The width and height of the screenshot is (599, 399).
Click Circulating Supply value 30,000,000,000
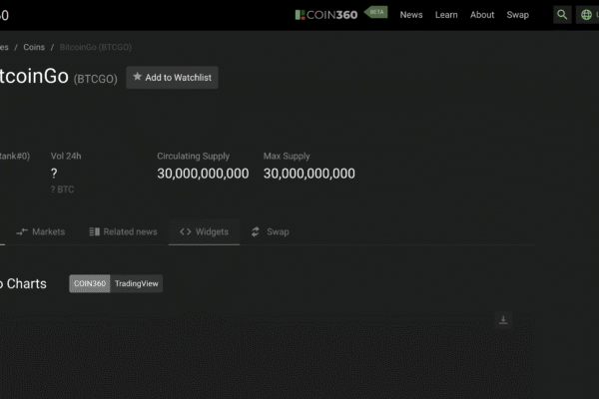(x=203, y=174)
